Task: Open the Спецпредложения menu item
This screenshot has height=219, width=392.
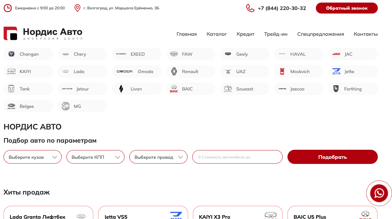Action: point(320,34)
